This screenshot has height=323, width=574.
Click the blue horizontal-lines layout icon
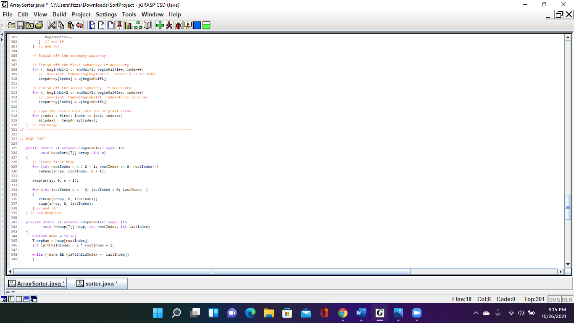(26, 299)
